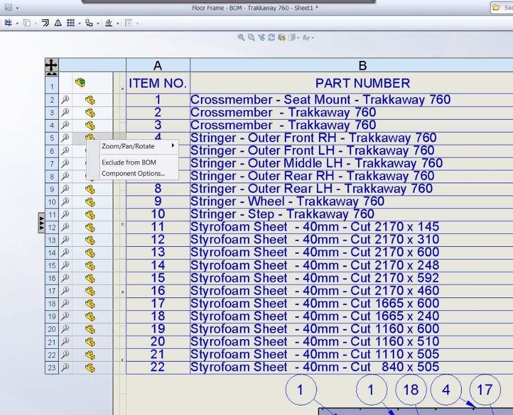This screenshot has width=513, height=415.
Task: Click the 3D Drawing View icon
Action: [282, 37]
